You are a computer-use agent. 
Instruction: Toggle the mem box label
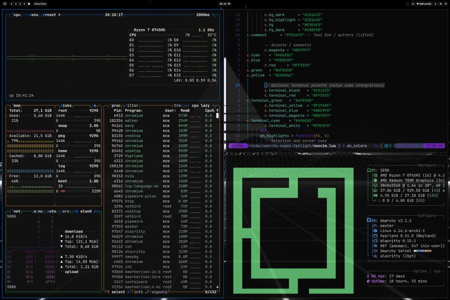(16, 105)
